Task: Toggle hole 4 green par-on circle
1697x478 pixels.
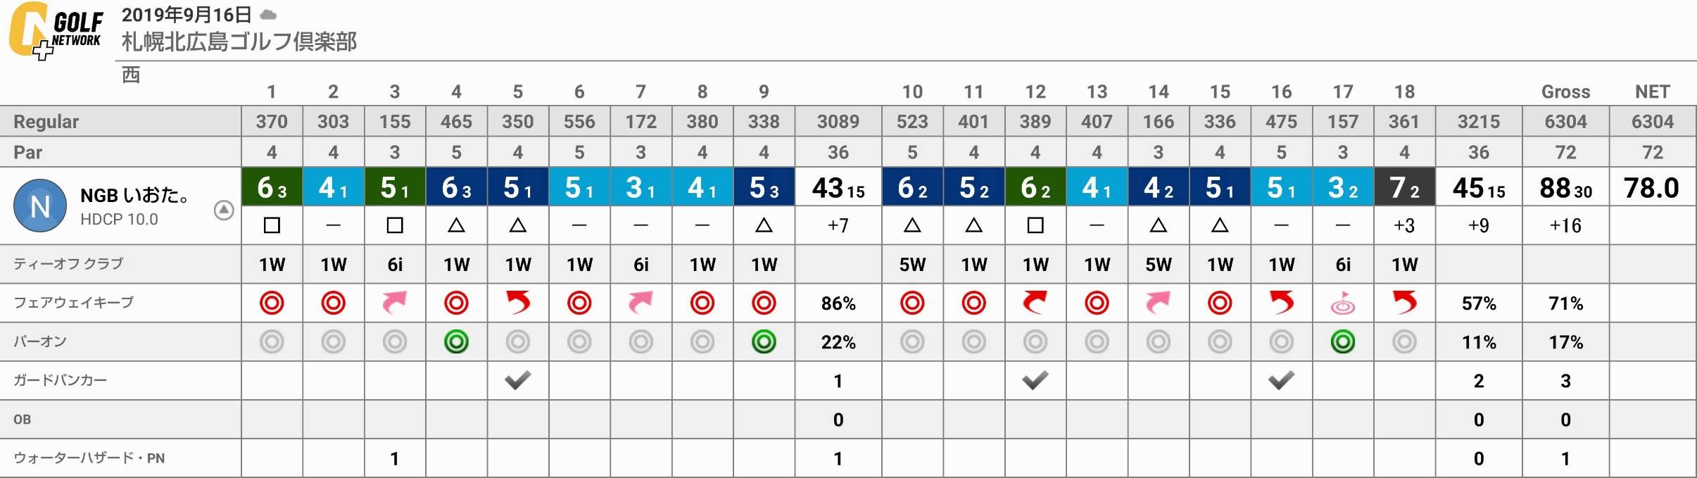Action: (456, 342)
